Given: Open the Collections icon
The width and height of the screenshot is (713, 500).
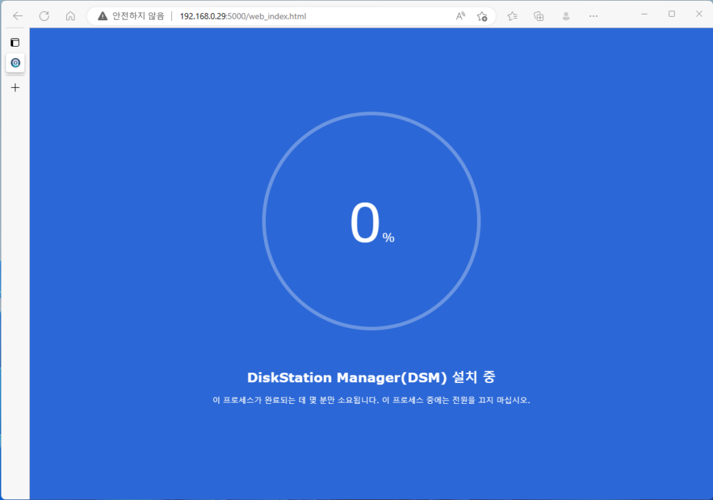Looking at the screenshot, I should 539,16.
